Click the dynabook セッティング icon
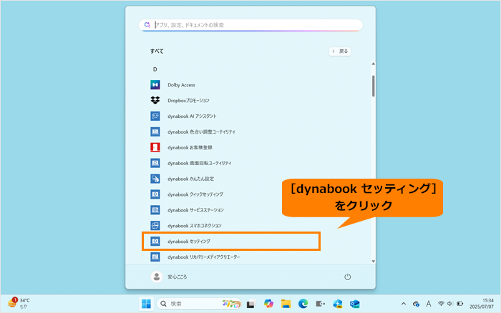This screenshot has width=501, height=313. click(155, 242)
